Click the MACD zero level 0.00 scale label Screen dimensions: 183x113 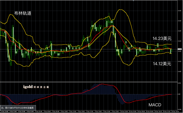point(179,94)
